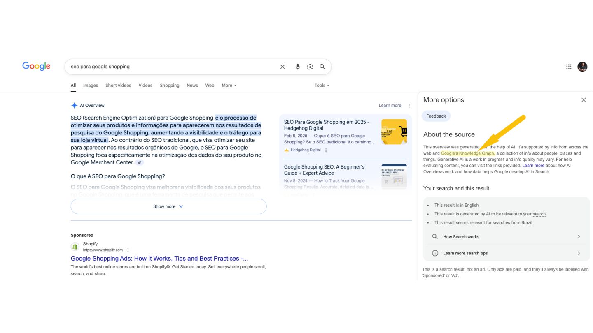Open the account profile avatar
Screen dimensions: 593x333
coord(582,67)
